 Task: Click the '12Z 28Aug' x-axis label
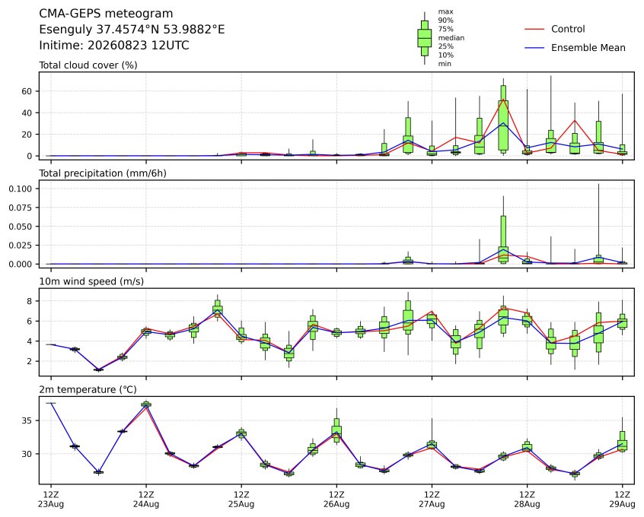(x=528, y=500)
